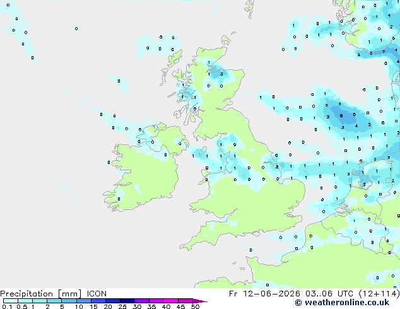Pick the legend swatch between 10 and 15
Viewport: 400px width, 309px height.
coord(84,301)
